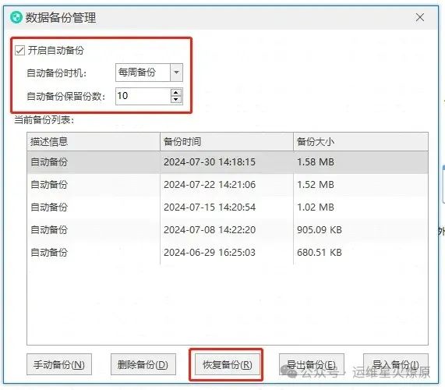This screenshot has height=390, width=445.
Task: Toggle the 开启自动备份 checkbox
Action: pos(19,50)
